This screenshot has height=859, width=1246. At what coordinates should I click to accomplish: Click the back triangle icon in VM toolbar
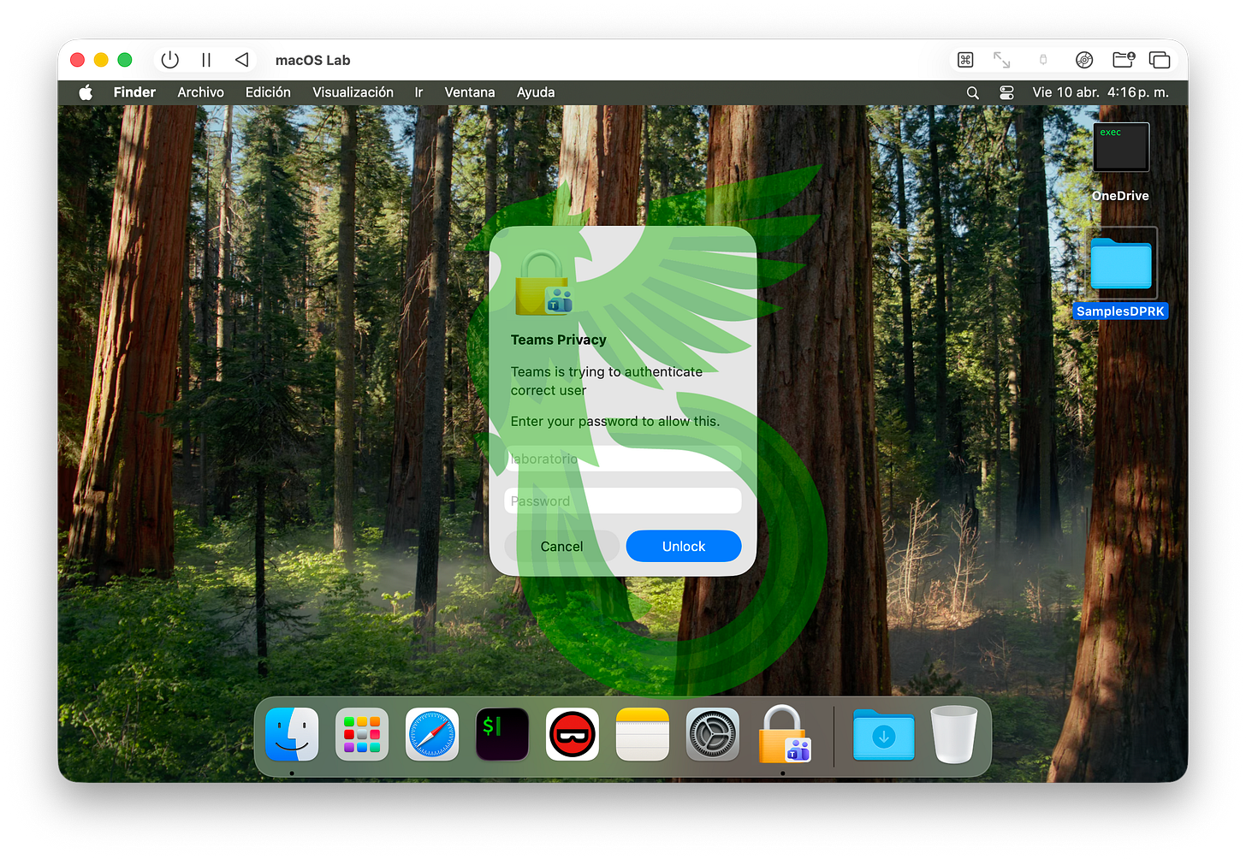click(x=242, y=60)
